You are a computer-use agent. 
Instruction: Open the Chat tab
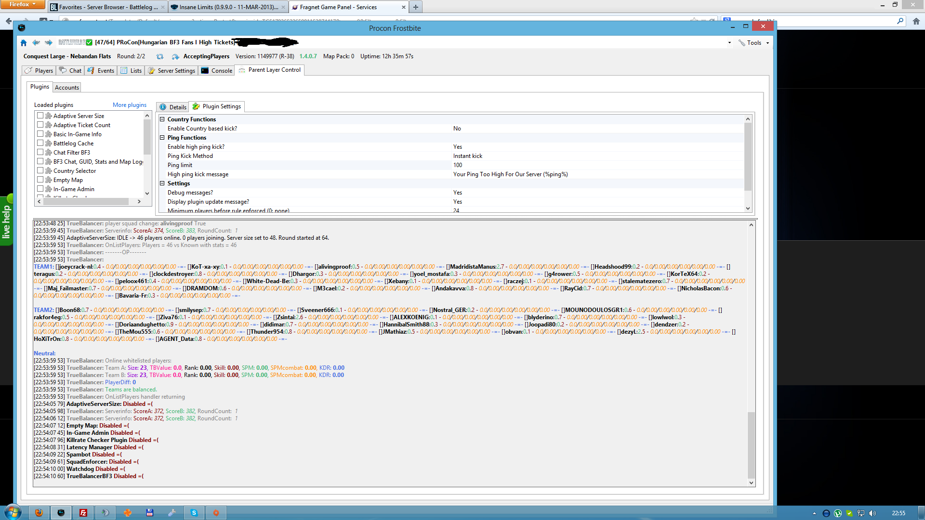tap(70, 71)
